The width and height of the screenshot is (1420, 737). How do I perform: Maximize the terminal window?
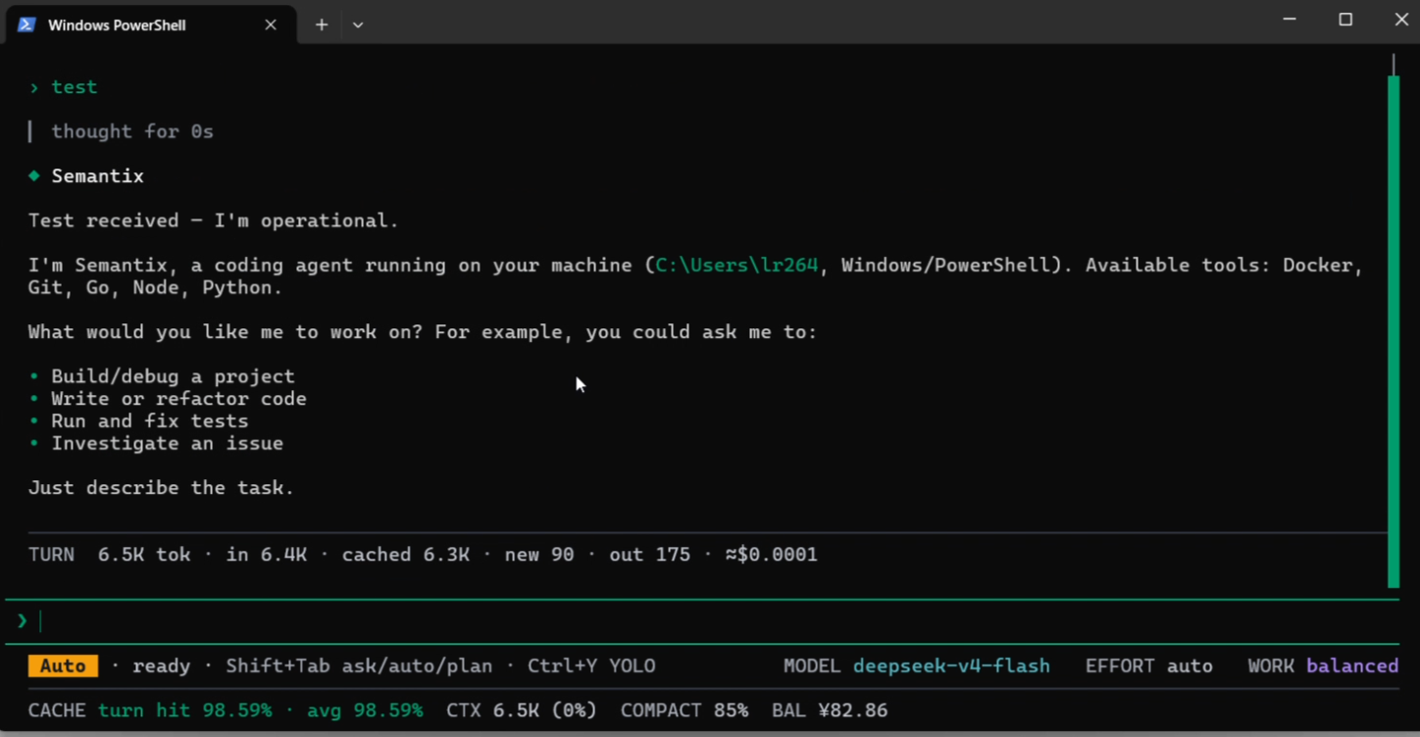pos(1345,20)
